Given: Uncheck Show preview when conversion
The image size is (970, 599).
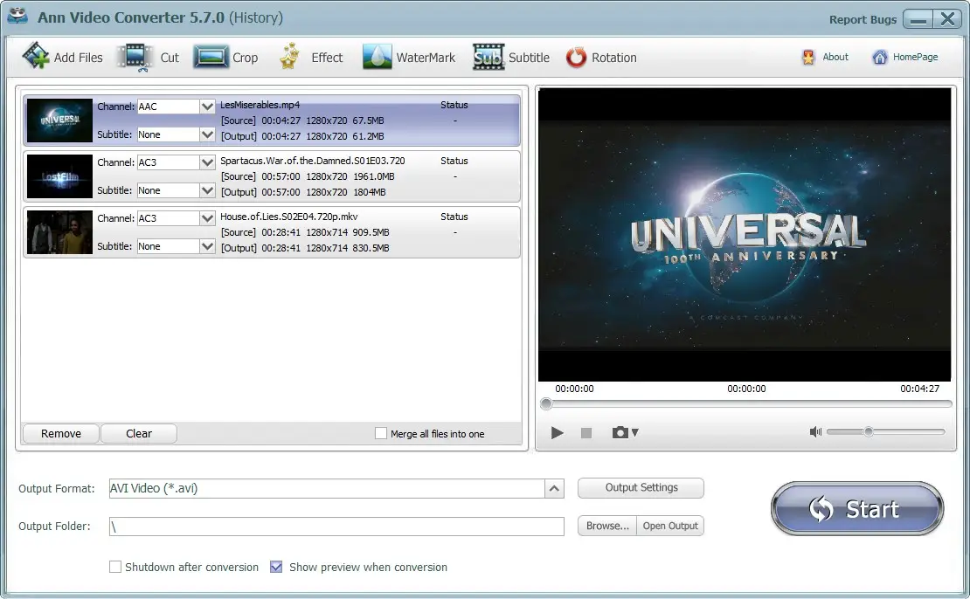Looking at the screenshot, I should coord(276,567).
